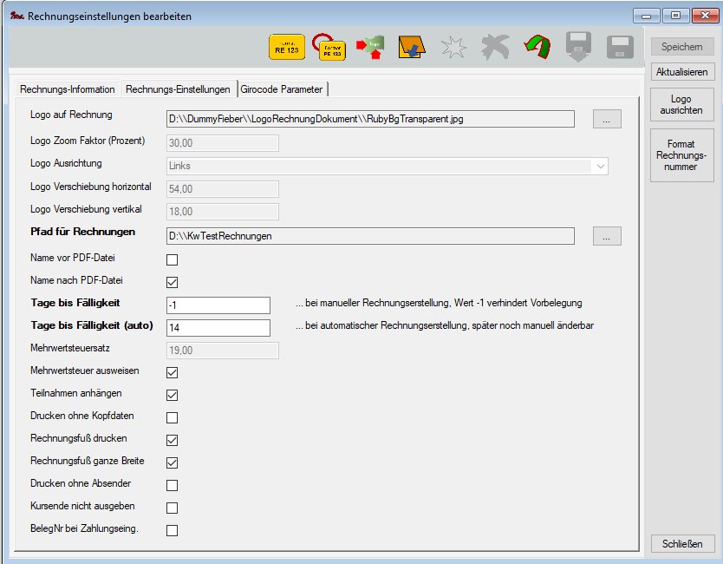Click the logo alignment icon with red arrows

(370, 48)
